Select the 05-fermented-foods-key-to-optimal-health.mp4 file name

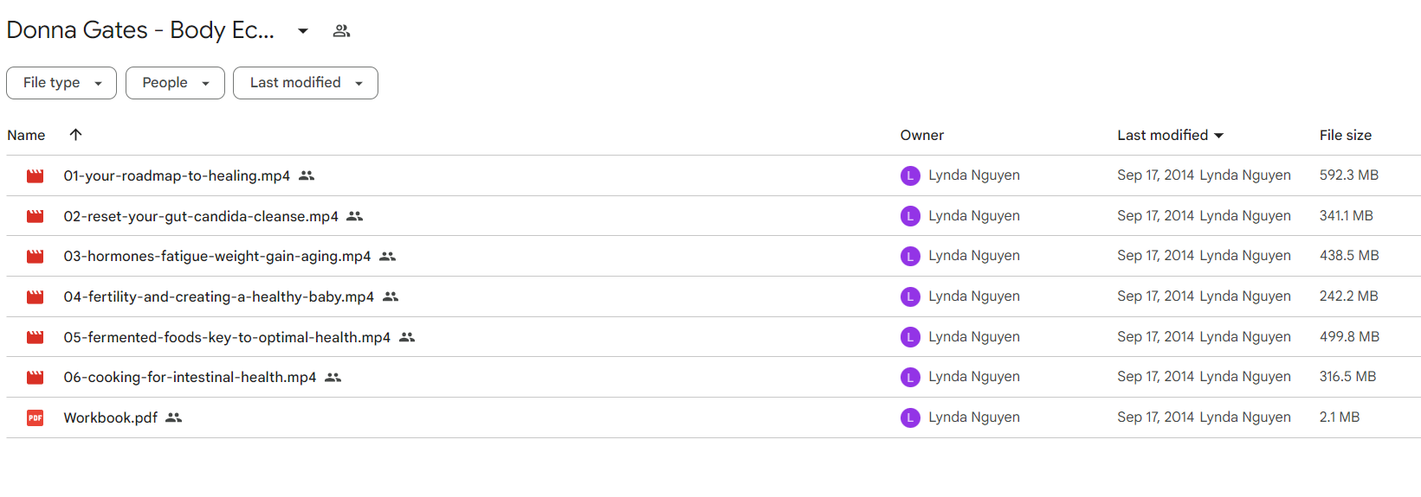227,338
